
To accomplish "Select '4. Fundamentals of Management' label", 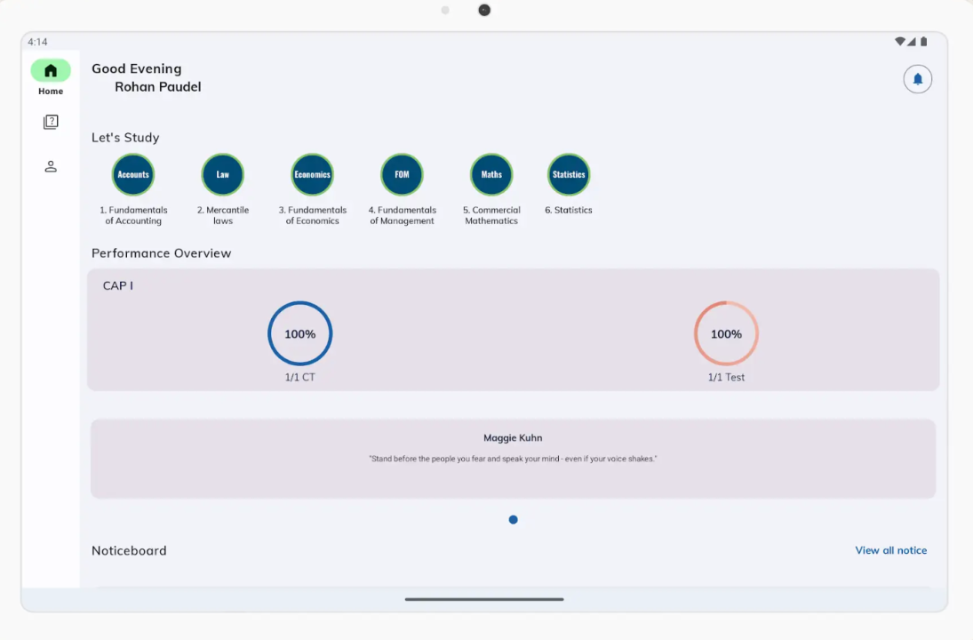I will tap(403, 215).
